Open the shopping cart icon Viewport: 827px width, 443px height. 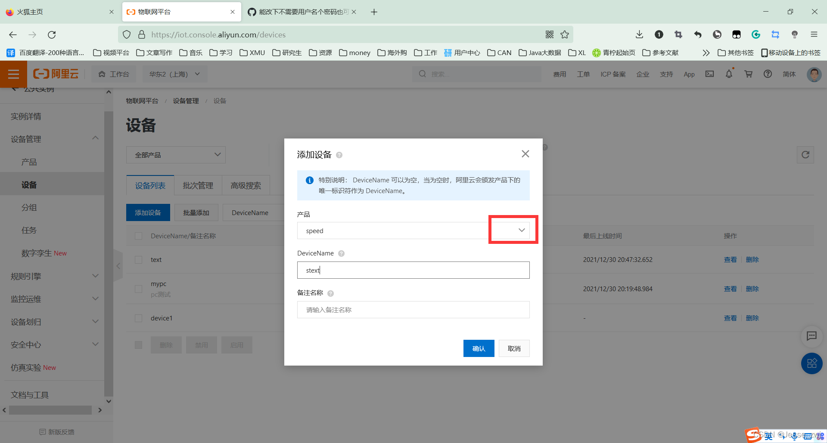748,74
